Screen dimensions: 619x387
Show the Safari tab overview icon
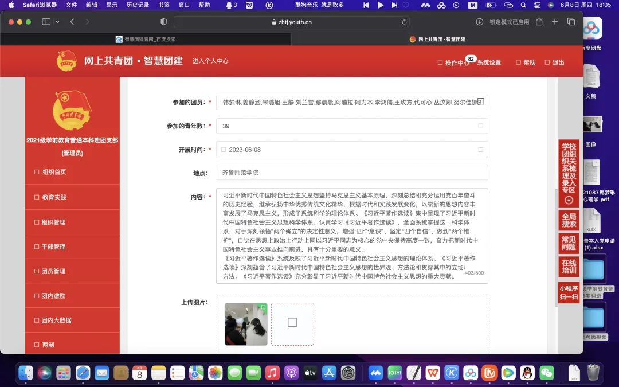click(x=571, y=22)
